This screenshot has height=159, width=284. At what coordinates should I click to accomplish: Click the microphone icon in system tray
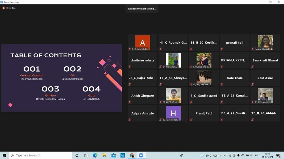(238, 155)
